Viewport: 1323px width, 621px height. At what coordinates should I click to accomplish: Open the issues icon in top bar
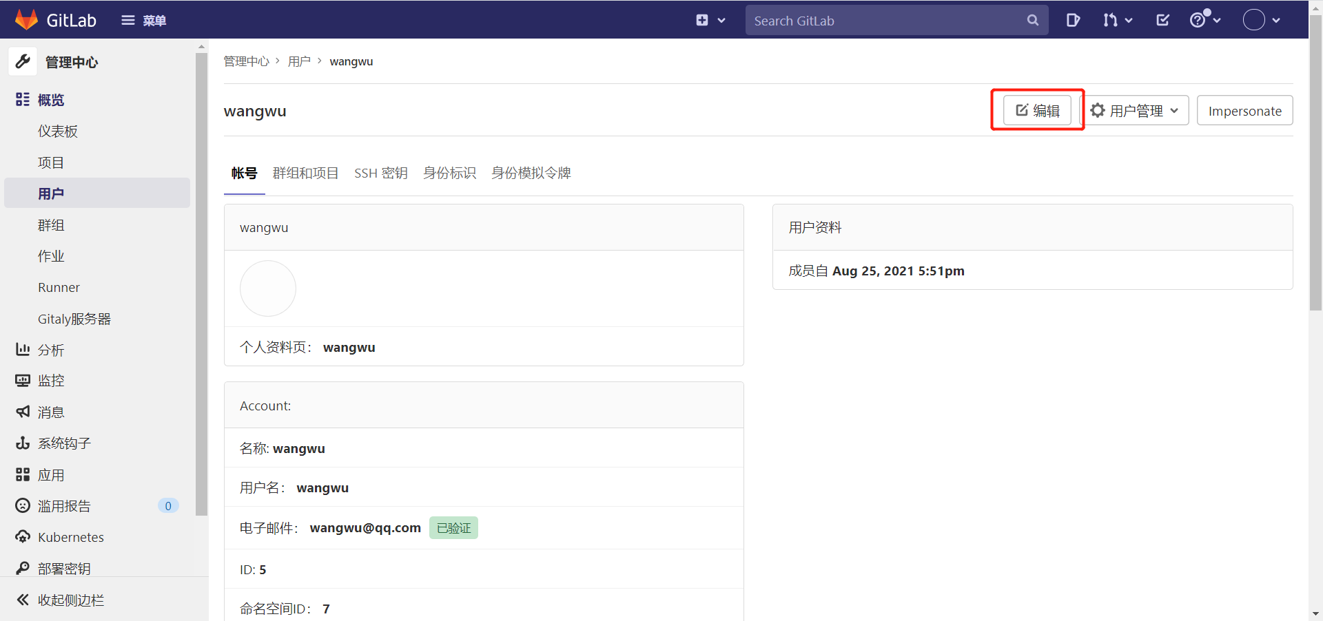pyautogui.click(x=1073, y=20)
